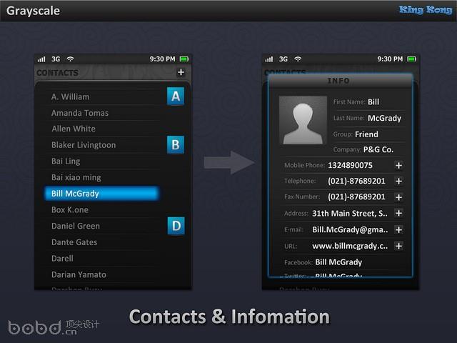Click the plus beside Telephone number
This screenshot has height=343, width=457.
[398, 181]
